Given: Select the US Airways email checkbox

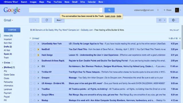Looking at the screenshot, I should coord(31,84).
